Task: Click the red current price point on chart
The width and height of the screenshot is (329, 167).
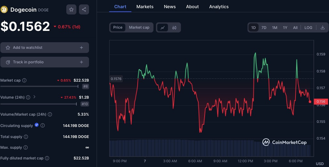Action: tap(310, 102)
